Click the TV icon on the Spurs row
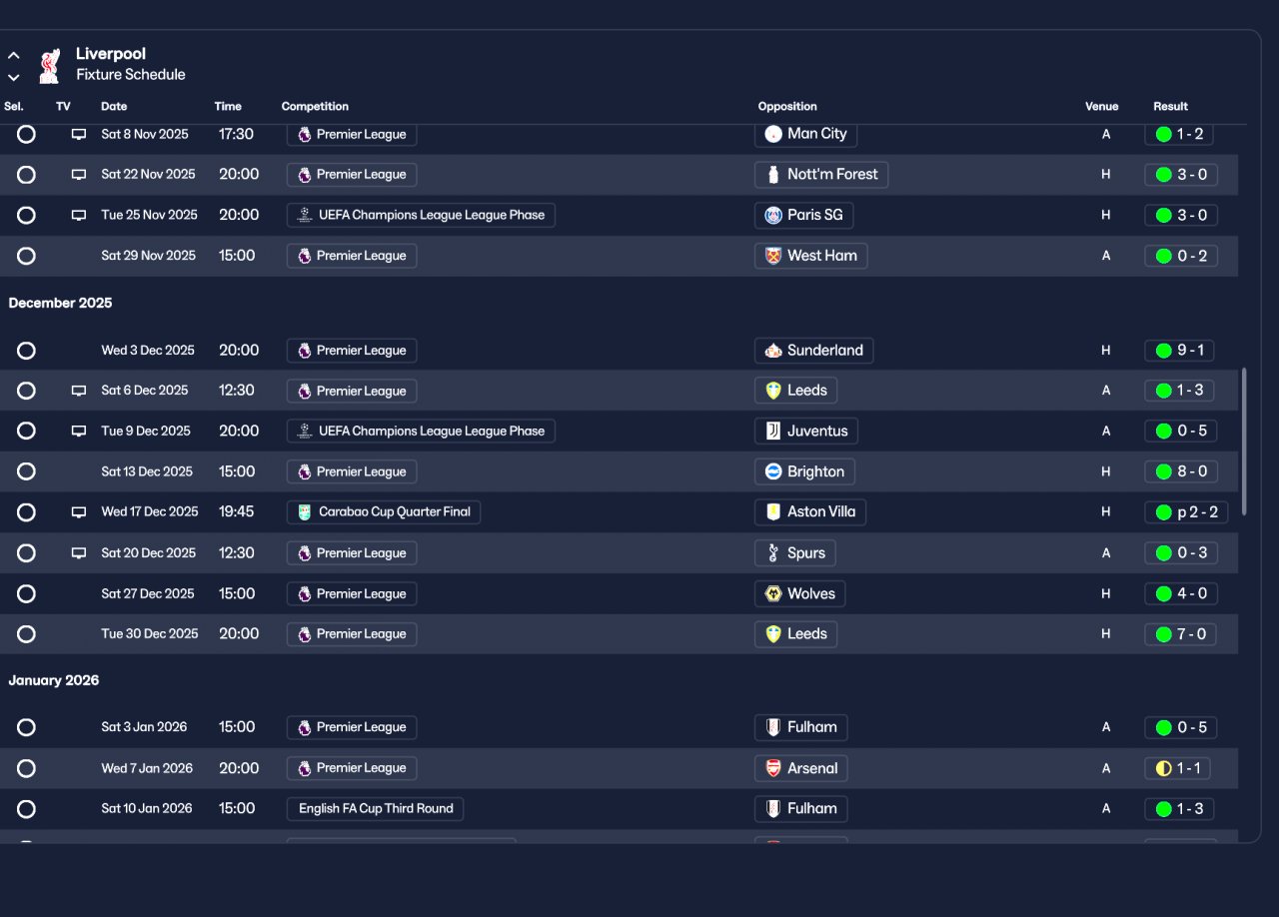 pyautogui.click(x=79, y=553)
